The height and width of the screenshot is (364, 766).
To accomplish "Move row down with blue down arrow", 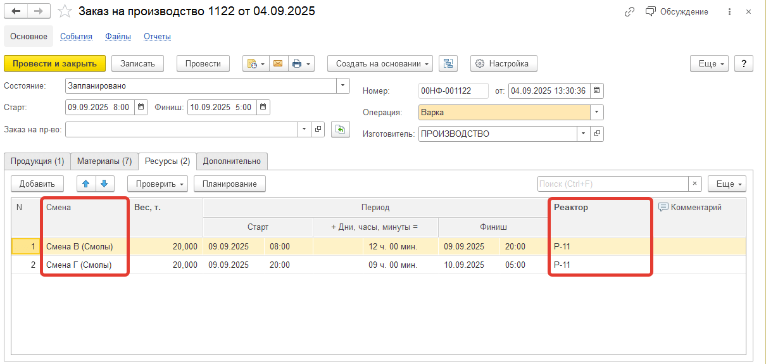I will click(x=105, y=184).
